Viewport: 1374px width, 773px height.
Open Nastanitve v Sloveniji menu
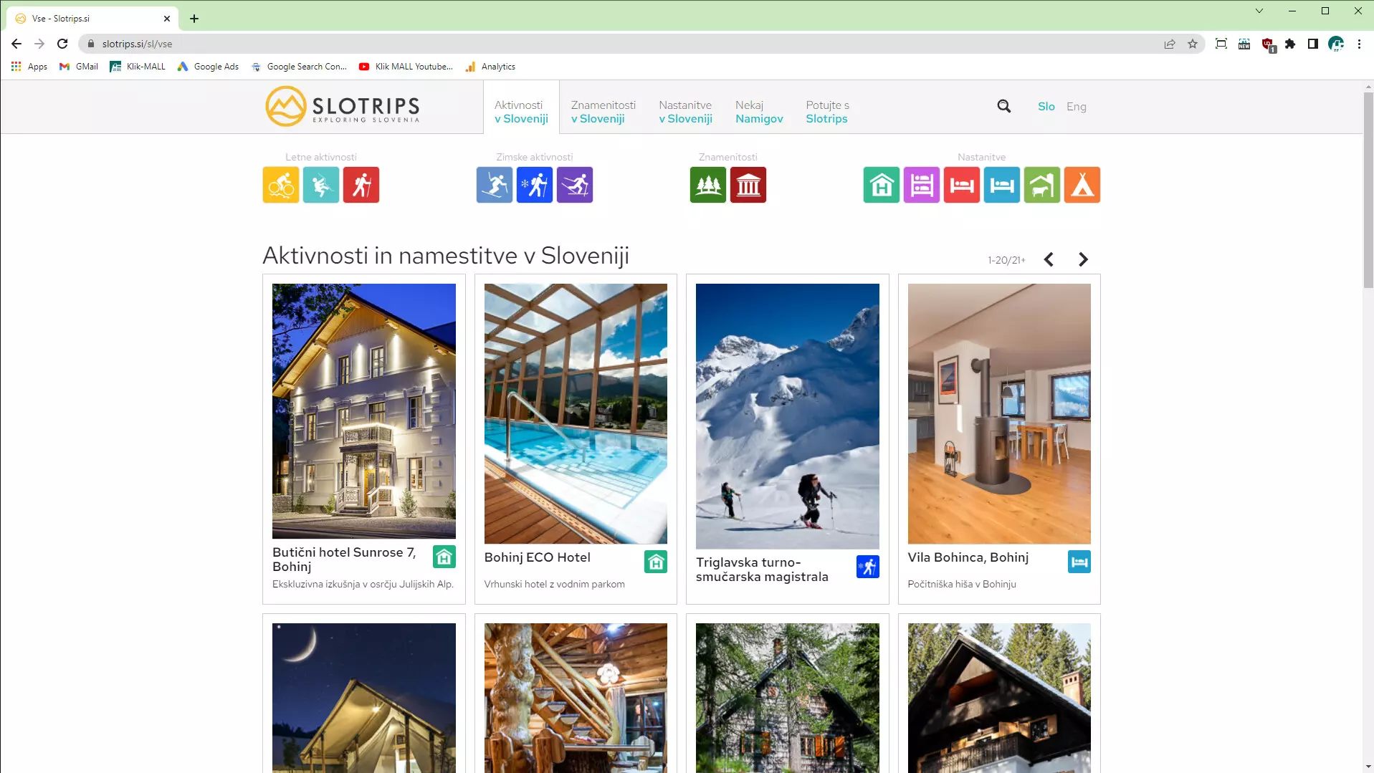(x=685, y=112)
